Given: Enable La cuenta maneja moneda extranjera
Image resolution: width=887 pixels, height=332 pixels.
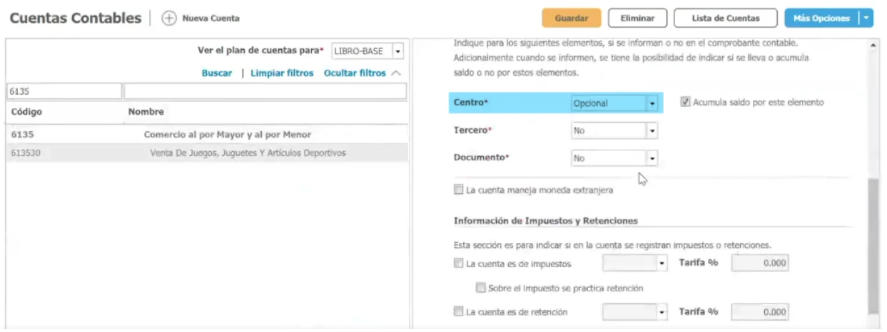Looking at the screenshot, I should tap(458, 190).
